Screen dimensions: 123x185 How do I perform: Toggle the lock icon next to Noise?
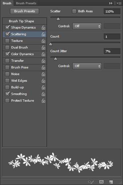(x=43, y=74)
